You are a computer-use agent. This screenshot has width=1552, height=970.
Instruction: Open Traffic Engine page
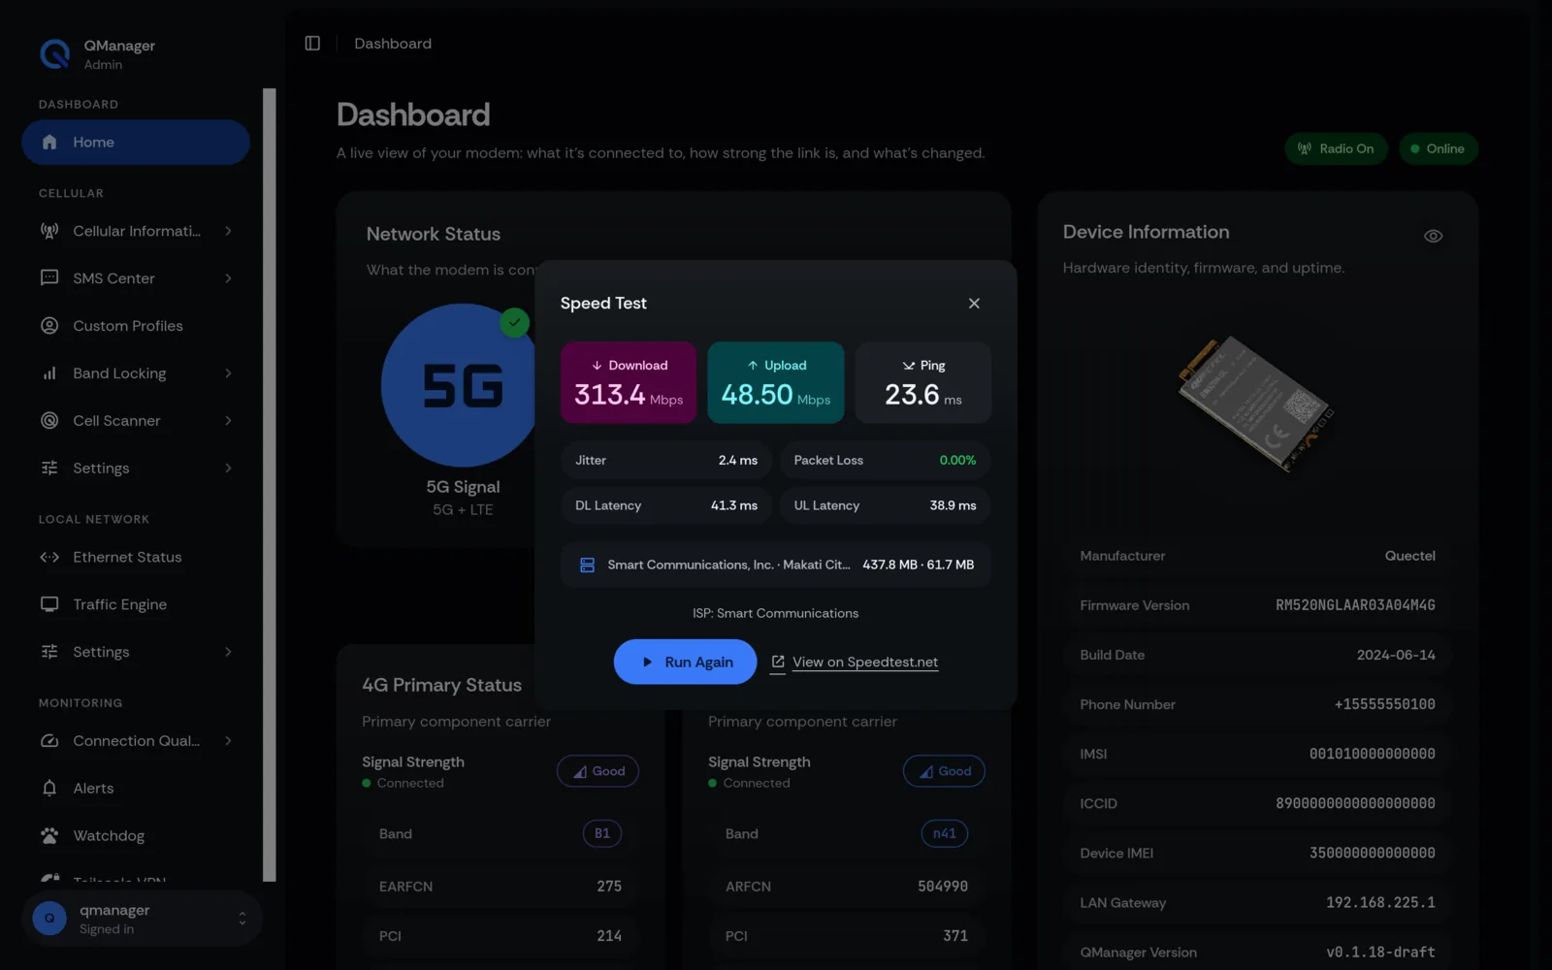136,604
